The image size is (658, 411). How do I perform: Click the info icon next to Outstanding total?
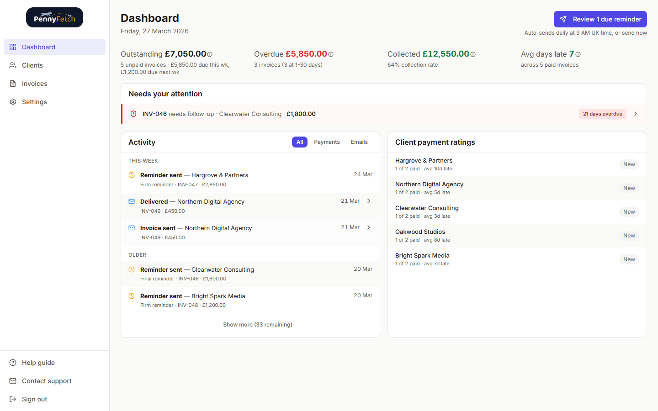[209, 54]
